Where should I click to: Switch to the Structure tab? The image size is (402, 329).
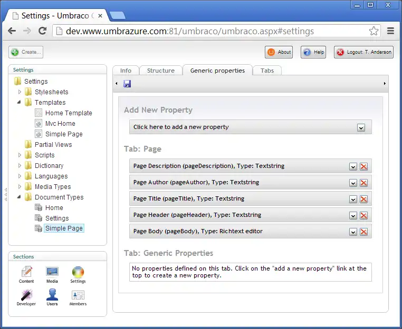click(161, 71)
